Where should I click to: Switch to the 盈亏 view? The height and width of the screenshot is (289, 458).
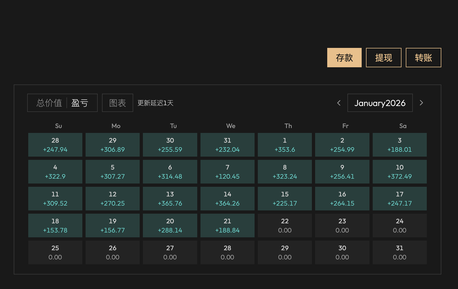coord(80,103)
